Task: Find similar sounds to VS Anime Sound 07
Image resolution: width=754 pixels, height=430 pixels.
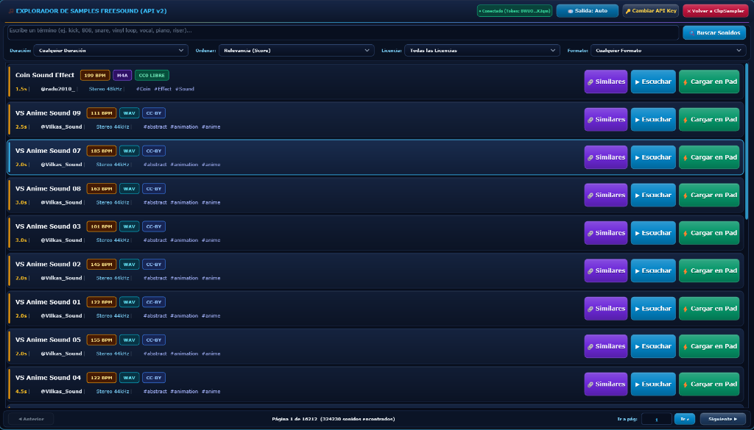Action: pyautogui.click(x=605, y=157)
